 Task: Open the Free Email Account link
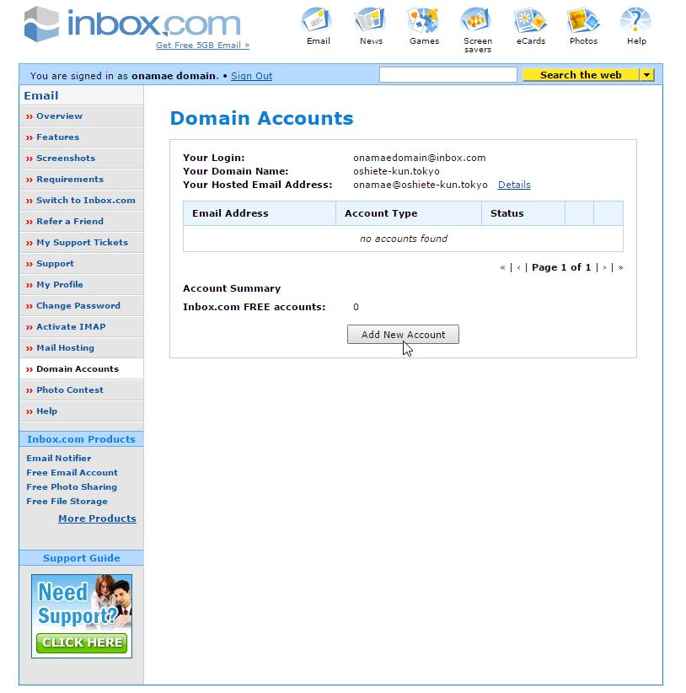pos(72,472)
